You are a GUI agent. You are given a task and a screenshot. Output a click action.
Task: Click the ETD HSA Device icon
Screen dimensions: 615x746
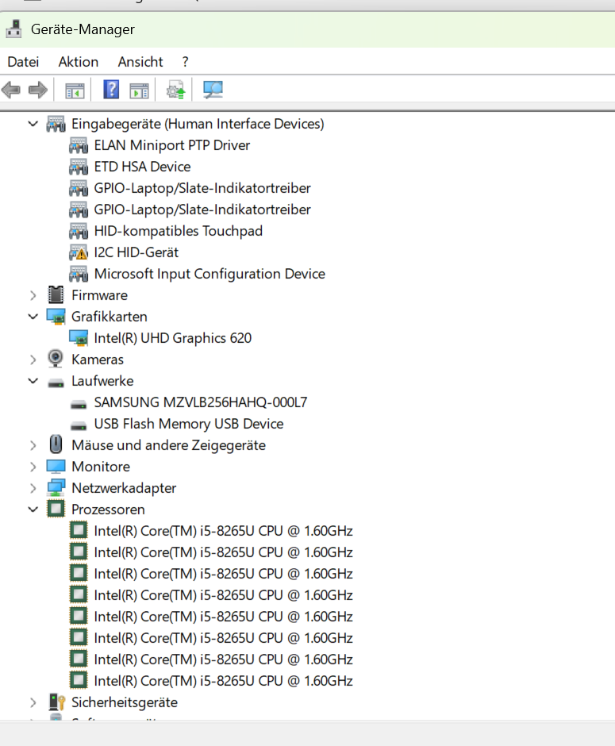click(79, 167)
